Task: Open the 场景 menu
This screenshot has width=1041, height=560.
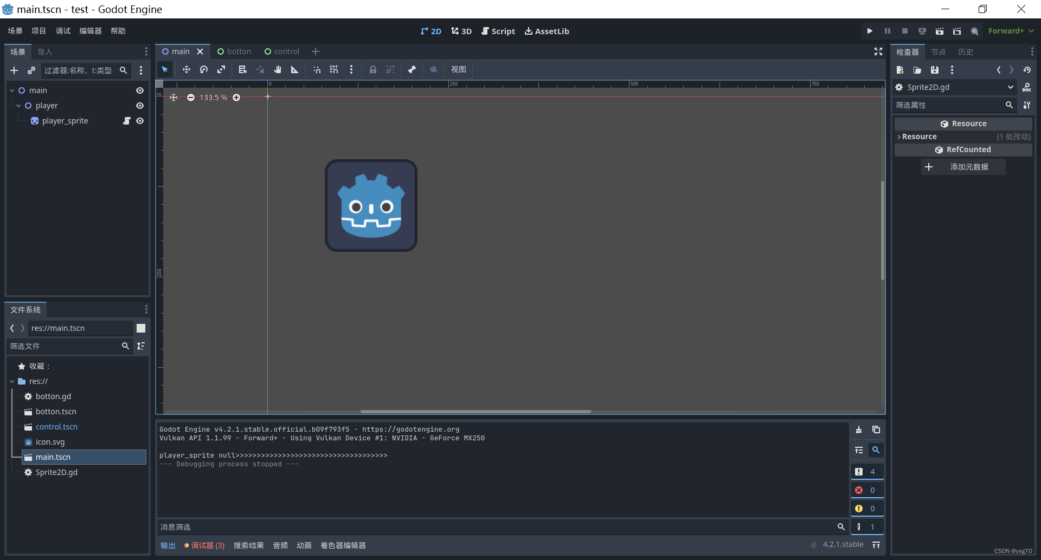Action: (15, 31)
